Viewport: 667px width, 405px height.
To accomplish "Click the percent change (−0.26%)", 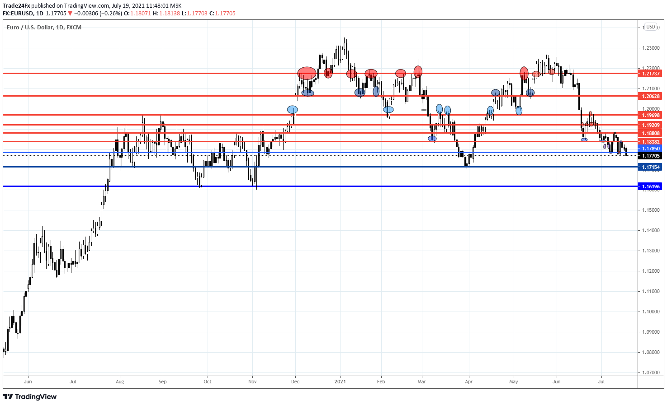I will 111,14.
